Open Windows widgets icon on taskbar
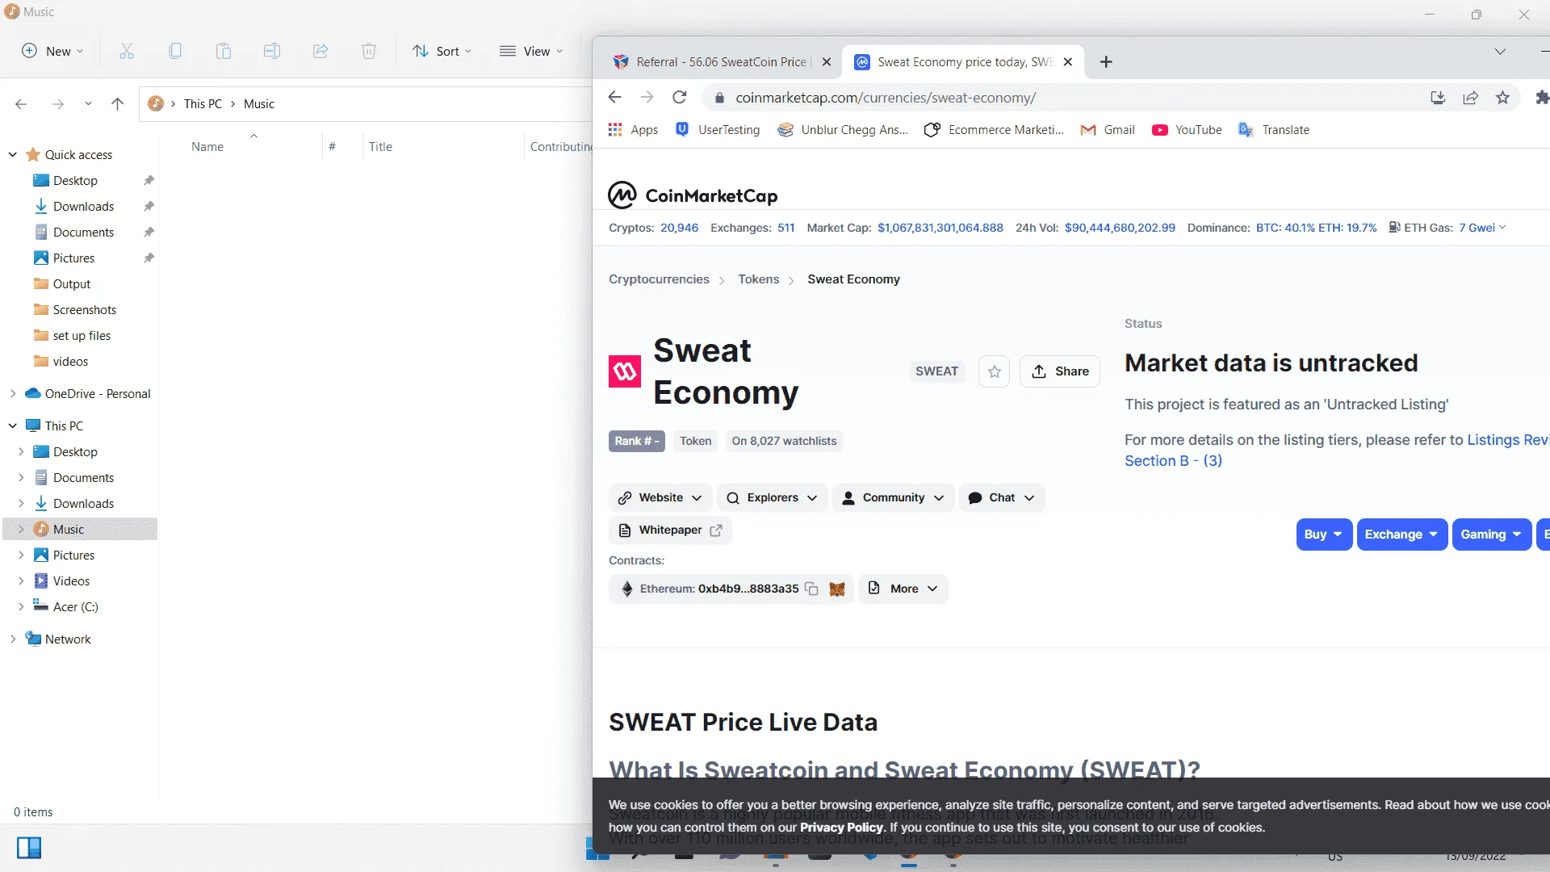 [29, 848]
